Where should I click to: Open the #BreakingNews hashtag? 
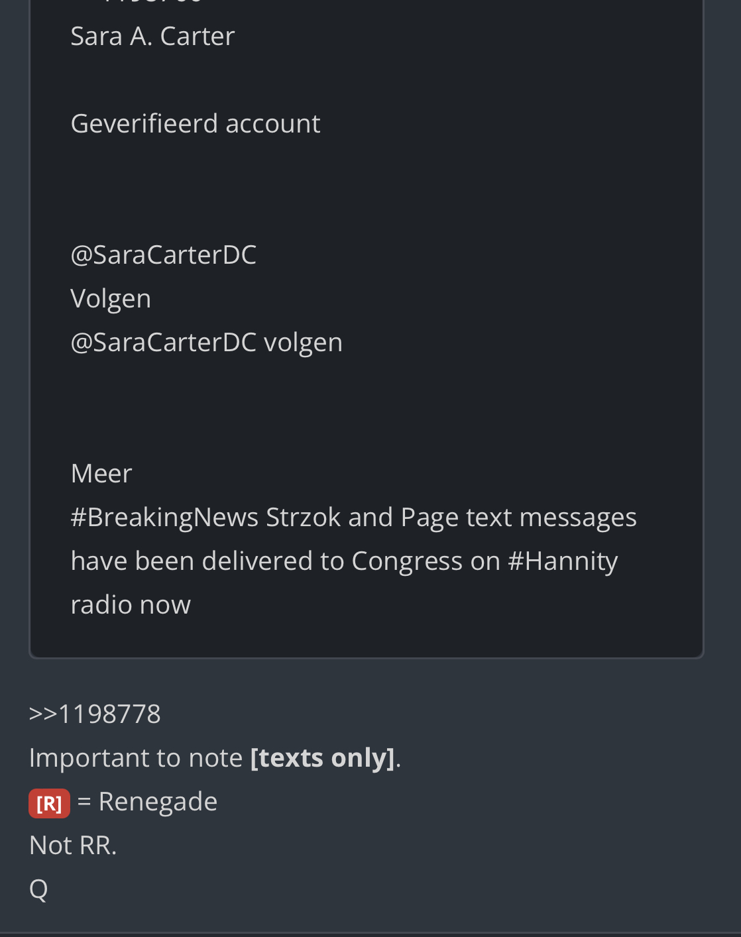[164, 518]
